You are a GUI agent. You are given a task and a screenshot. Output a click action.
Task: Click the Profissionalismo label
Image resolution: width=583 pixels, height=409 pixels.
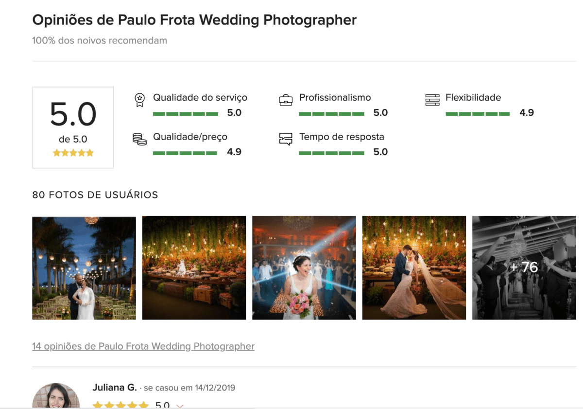(x=335, y=98)
